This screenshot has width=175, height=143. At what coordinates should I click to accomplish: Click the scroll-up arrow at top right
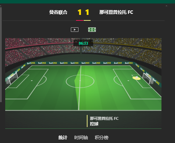tap(166, 6)
